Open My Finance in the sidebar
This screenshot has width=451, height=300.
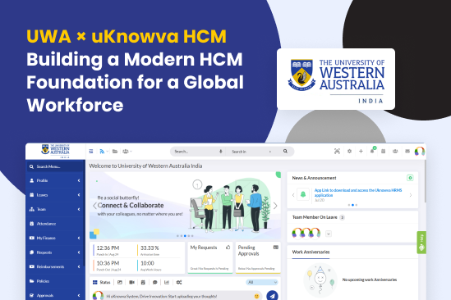55,238
